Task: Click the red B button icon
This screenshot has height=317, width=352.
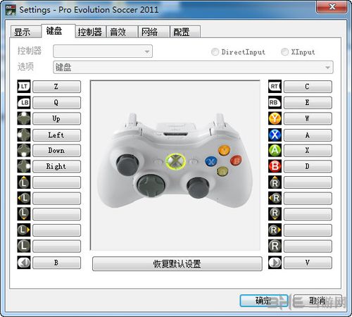Action: [x=275, y=166]
